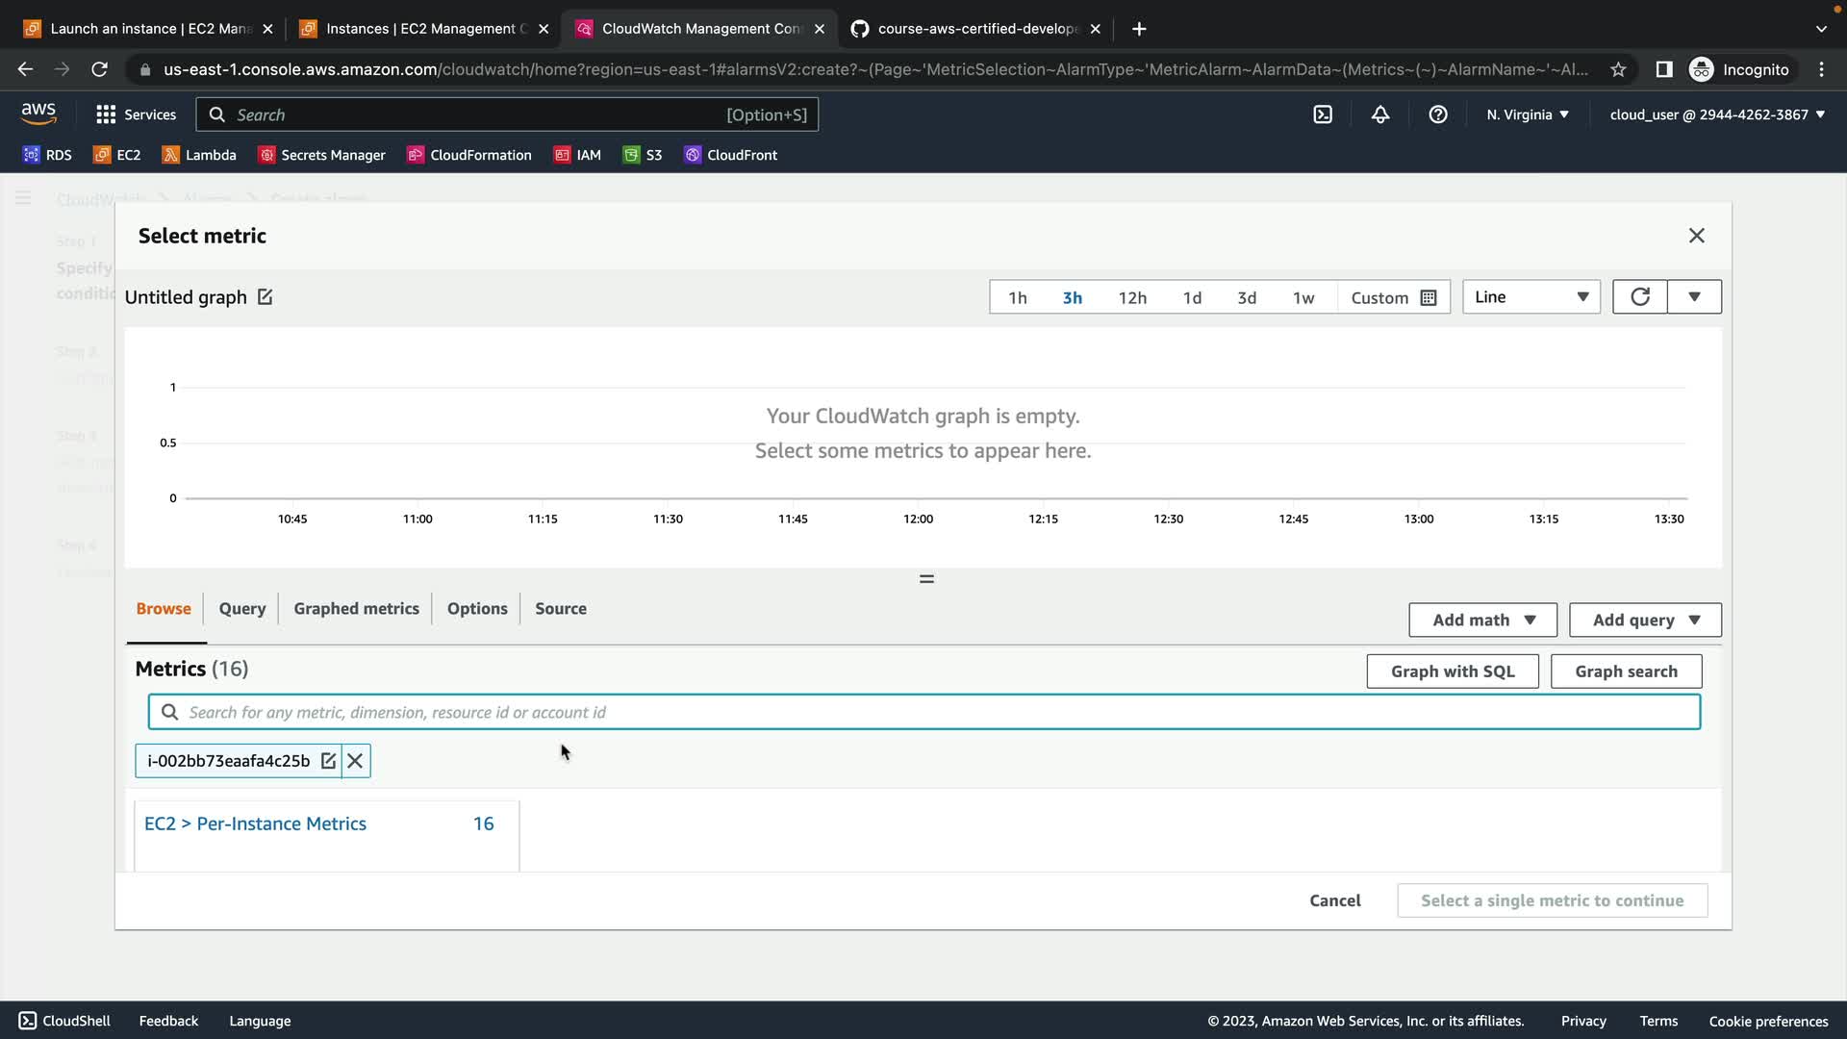Image resolution: width=1847 pixels, height=1039 pixels.
Task: Select the 1w time range
Action: 1303,297
